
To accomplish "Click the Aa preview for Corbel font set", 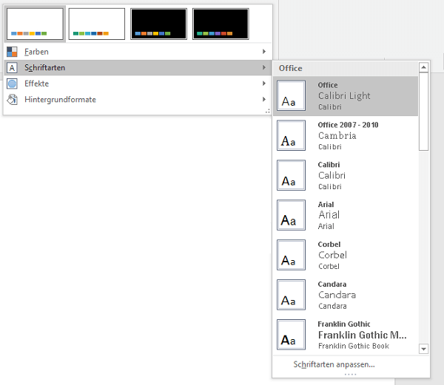I will click(x=291, y=255).
